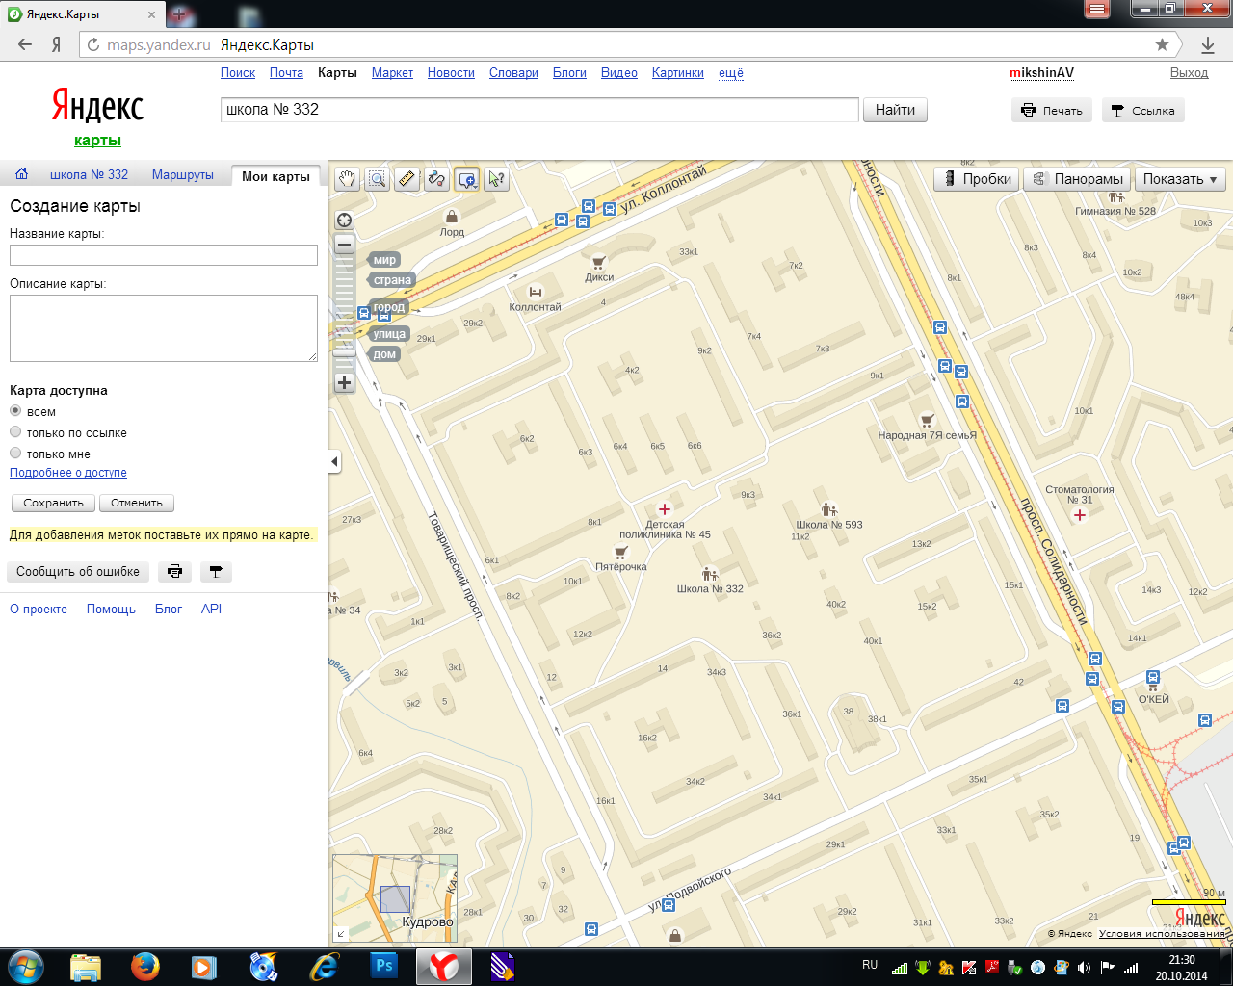Switch to Мои карты tab

[275, 176]
